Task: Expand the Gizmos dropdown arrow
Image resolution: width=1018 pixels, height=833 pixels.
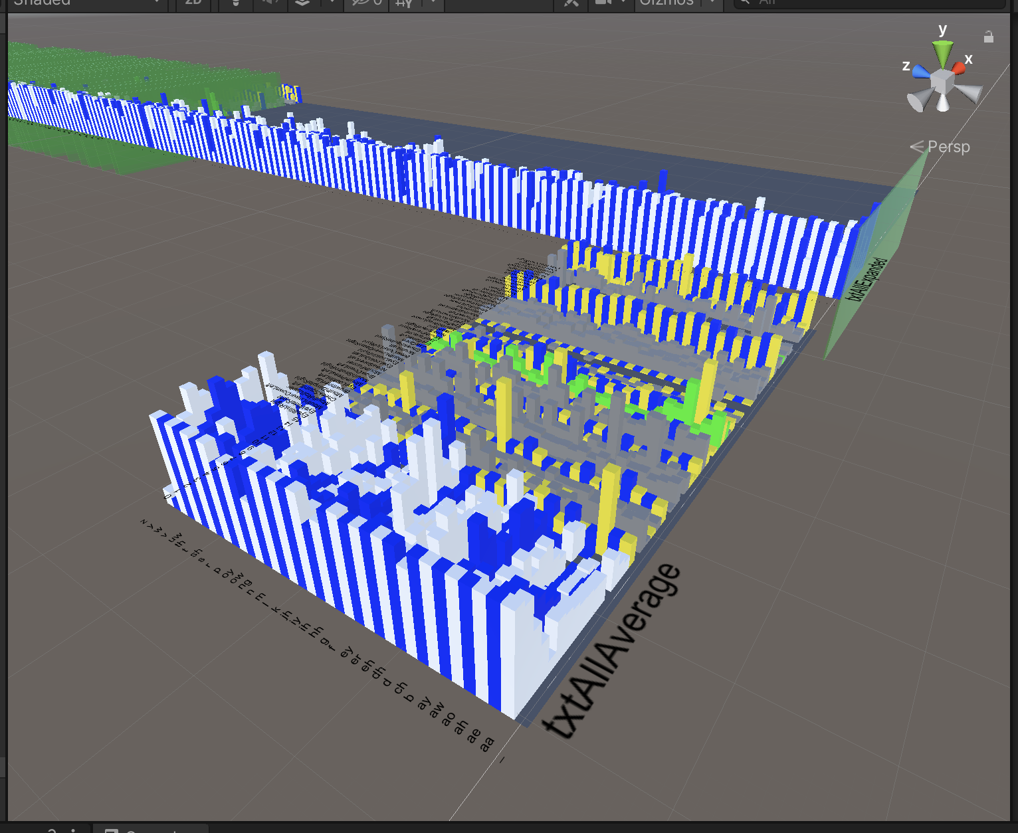Action: pyautogui.click(x=712, y=3)
